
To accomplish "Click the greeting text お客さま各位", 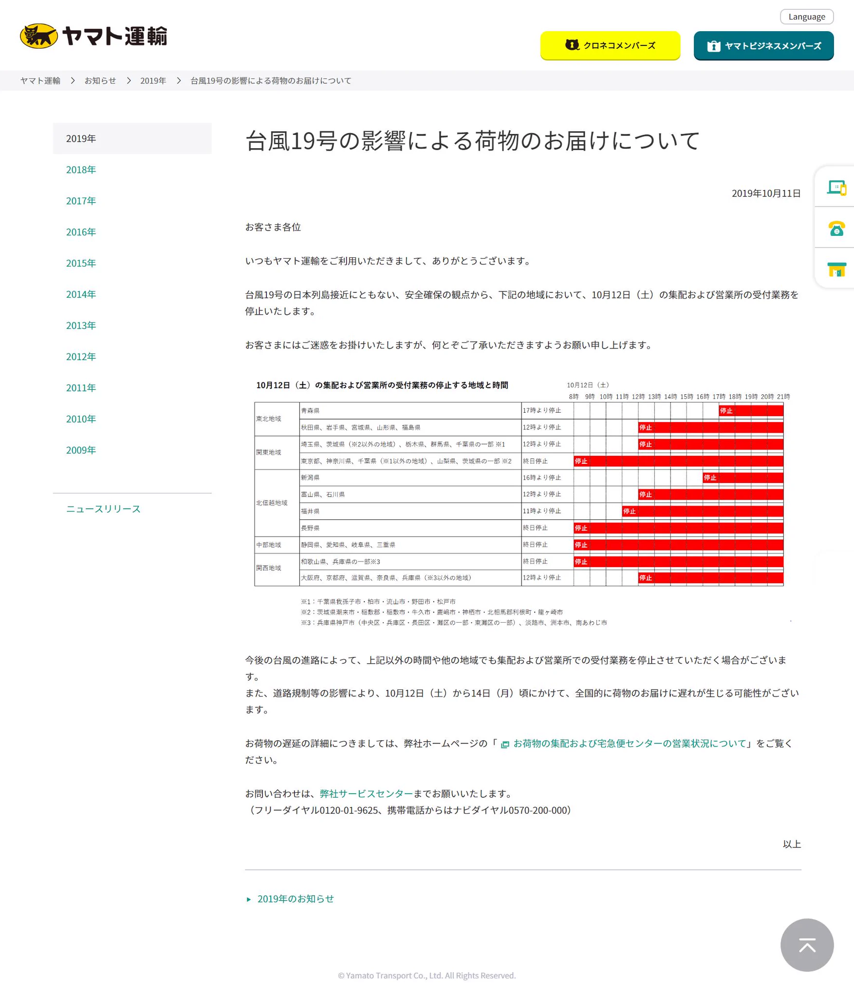I will (x=273, y=227).
